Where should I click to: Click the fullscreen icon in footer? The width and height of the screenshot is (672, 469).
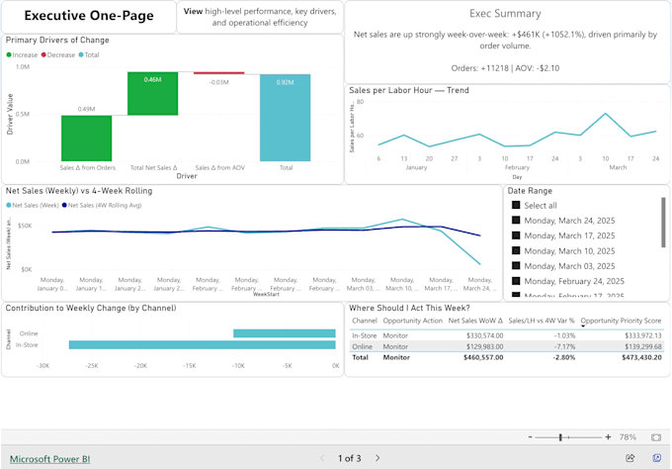[656, 458]
